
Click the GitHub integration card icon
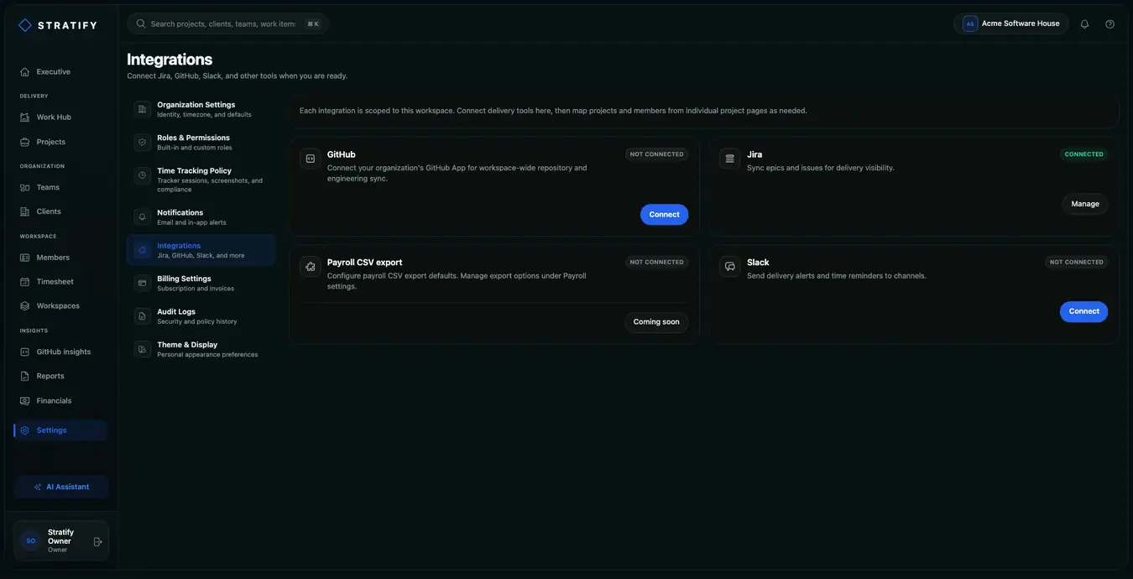point(311,159)
